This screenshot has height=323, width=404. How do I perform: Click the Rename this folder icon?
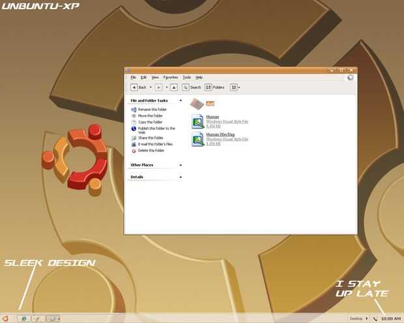(134, 109)
